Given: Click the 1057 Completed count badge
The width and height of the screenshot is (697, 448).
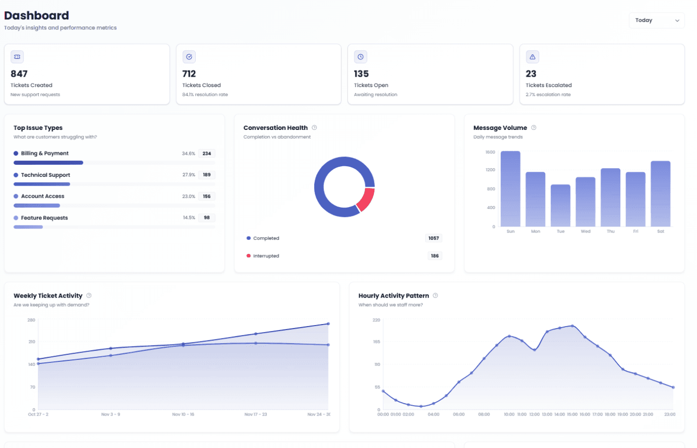Looking at the screenshot, I should click(x=433, y=238).
